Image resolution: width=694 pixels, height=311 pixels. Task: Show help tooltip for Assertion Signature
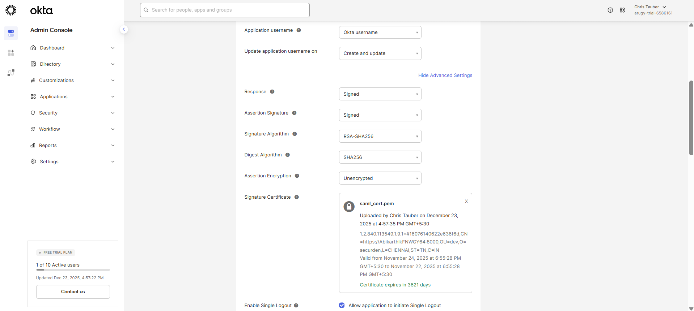[295, 113]
